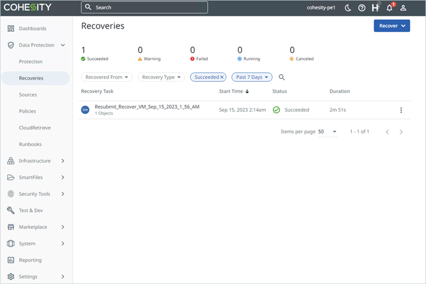Open Sources in sidebar
The height and width of the screenshot is (284, 426).
[28, 95]
